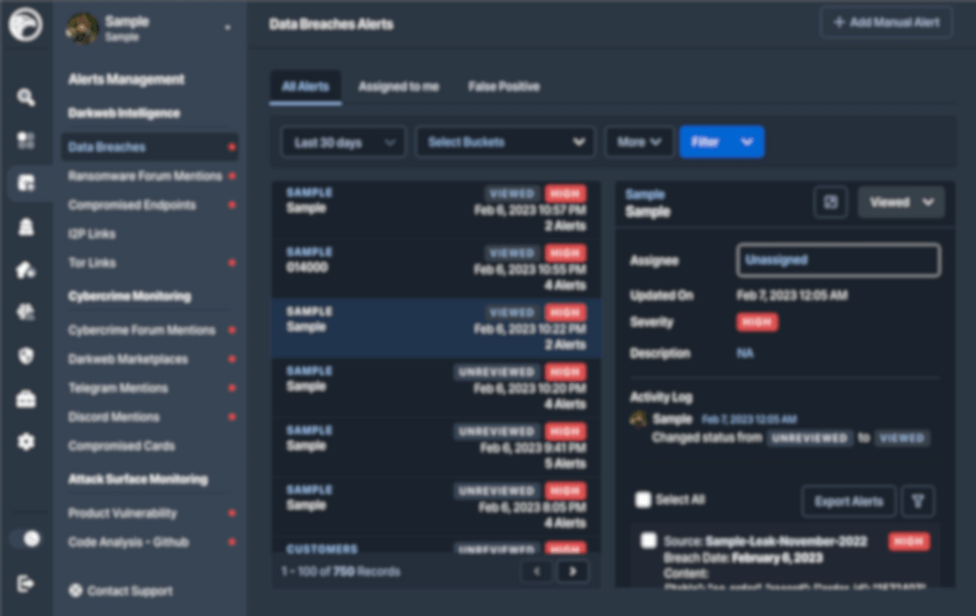Click the open-in-new icon beside Viewed
This screenshot has height=616, width=976.
[x=831, y=201]
